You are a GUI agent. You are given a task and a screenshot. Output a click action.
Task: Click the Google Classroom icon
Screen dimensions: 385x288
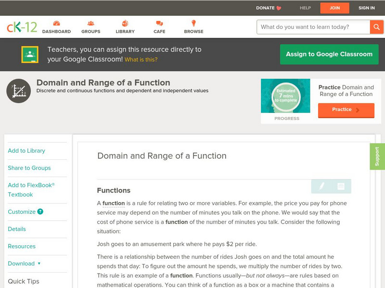pos(30,54)
